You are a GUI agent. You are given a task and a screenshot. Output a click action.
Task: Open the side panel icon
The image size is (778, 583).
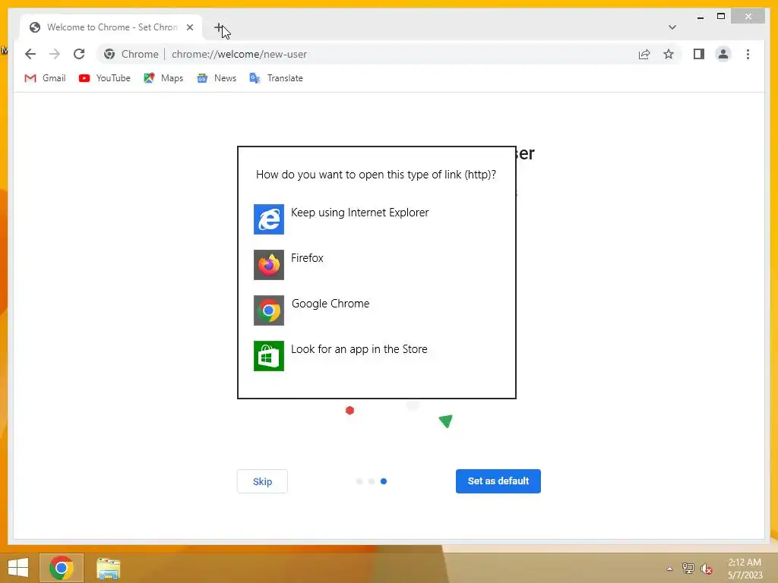[x=699, y=54]
